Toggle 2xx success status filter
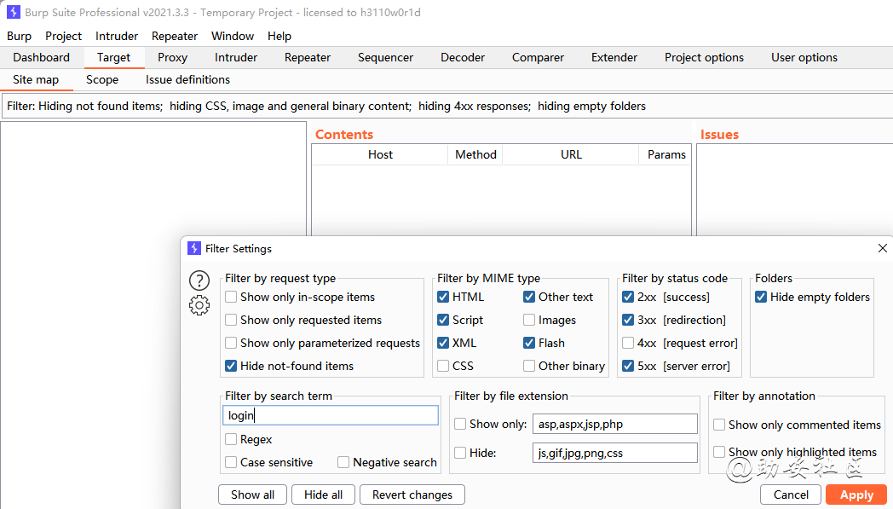Screen dimensions: 893x509 pyautogui.click(x=628, y=297)
